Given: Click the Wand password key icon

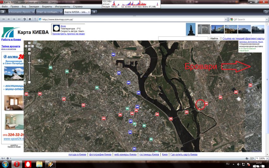Looking at the screenshot, I should coord(35,19).
